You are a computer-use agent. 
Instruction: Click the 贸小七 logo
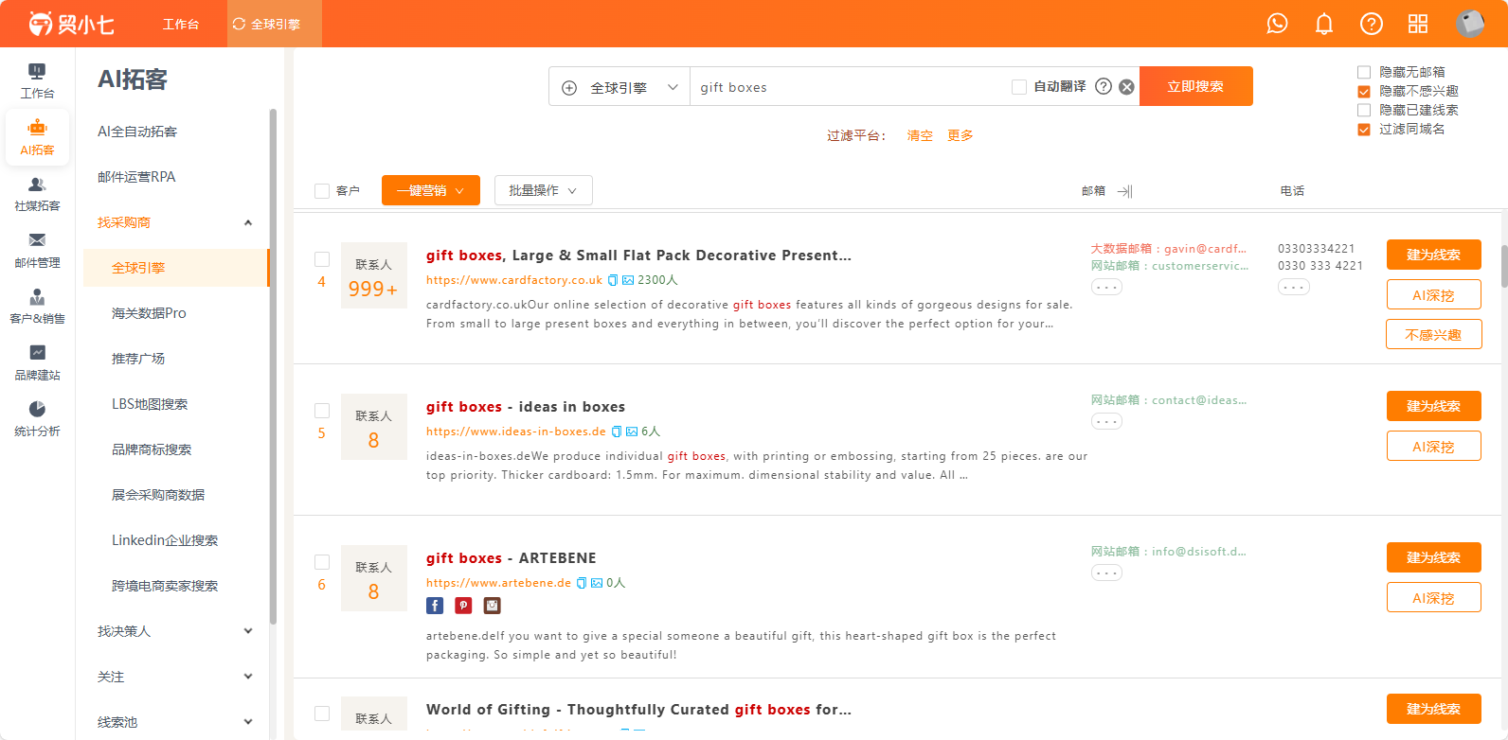pos(71,24)
